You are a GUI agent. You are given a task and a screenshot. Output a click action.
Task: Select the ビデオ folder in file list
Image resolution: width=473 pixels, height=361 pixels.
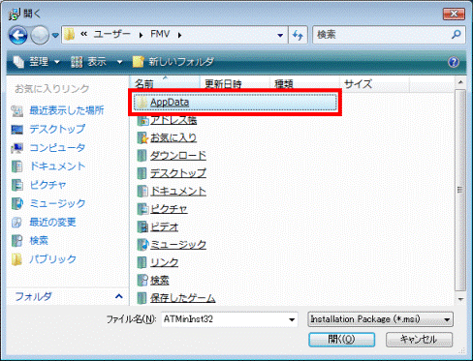(164, 227)
